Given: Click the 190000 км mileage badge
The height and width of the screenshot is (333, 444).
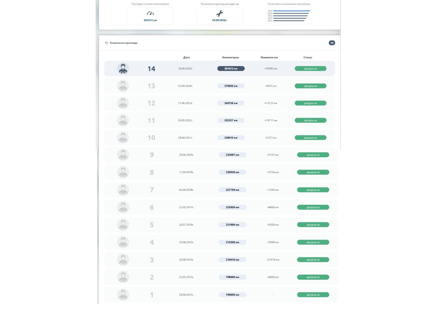Looking at the screenshot, I should (232, 295).
